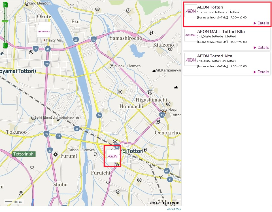
Task: Zoom out with the green minus button
Action: click(x=5, y=45)
